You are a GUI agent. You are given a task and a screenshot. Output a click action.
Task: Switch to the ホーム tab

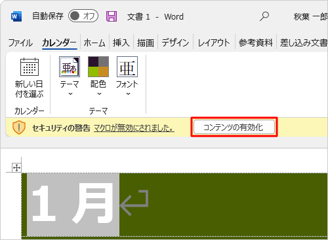click(x=94, y=43)
